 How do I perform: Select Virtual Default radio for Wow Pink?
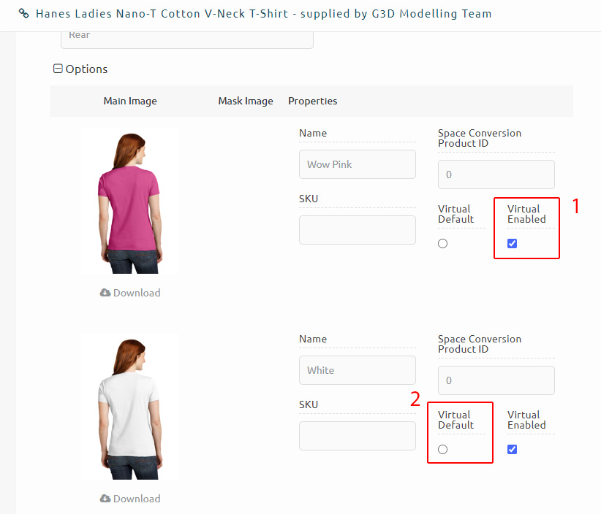tap(442, 243)
